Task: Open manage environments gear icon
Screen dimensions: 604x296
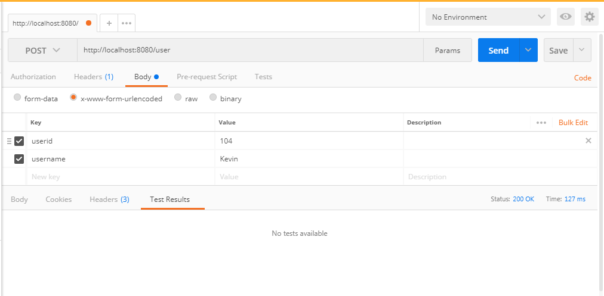Action: point(589,17)
